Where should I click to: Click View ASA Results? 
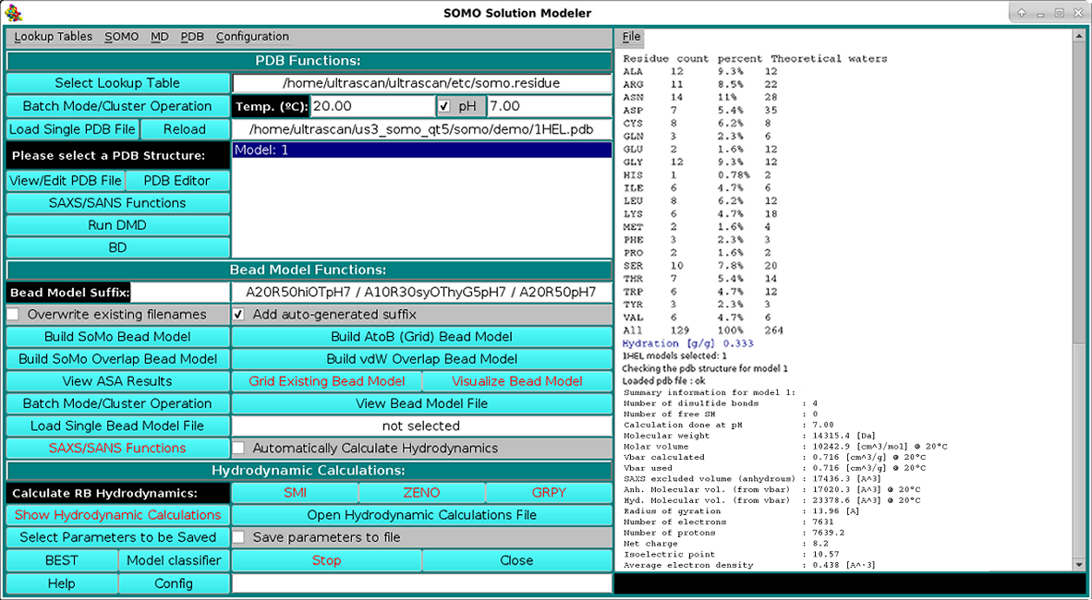pyautogui.click(x=117, y=381)
